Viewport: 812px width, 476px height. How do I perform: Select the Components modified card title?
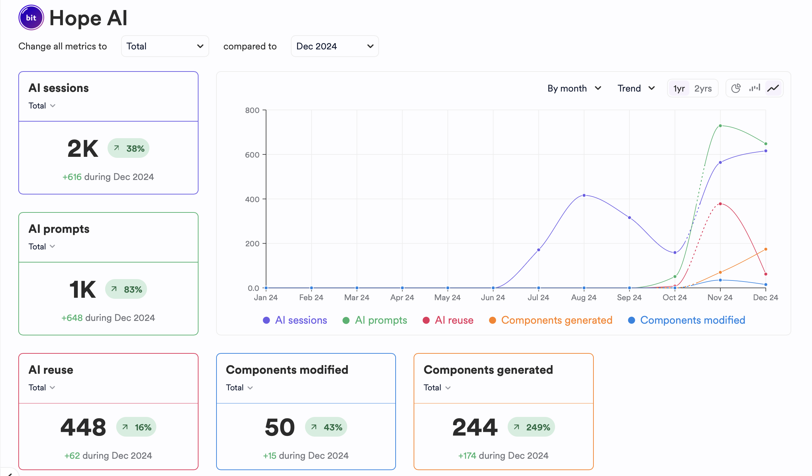tap(287, 370)
